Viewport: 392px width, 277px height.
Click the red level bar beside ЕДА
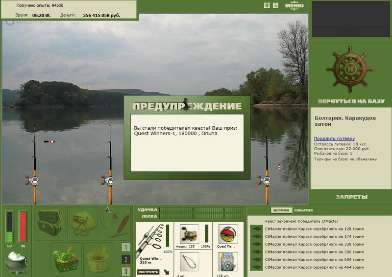(23, 227)
